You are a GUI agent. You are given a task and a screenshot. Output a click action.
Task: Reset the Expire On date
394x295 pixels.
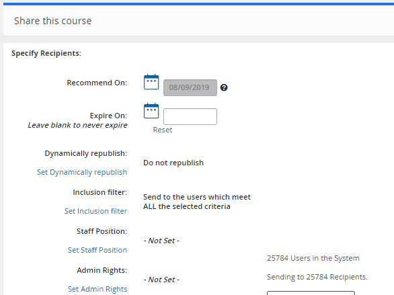click(163, 130)
